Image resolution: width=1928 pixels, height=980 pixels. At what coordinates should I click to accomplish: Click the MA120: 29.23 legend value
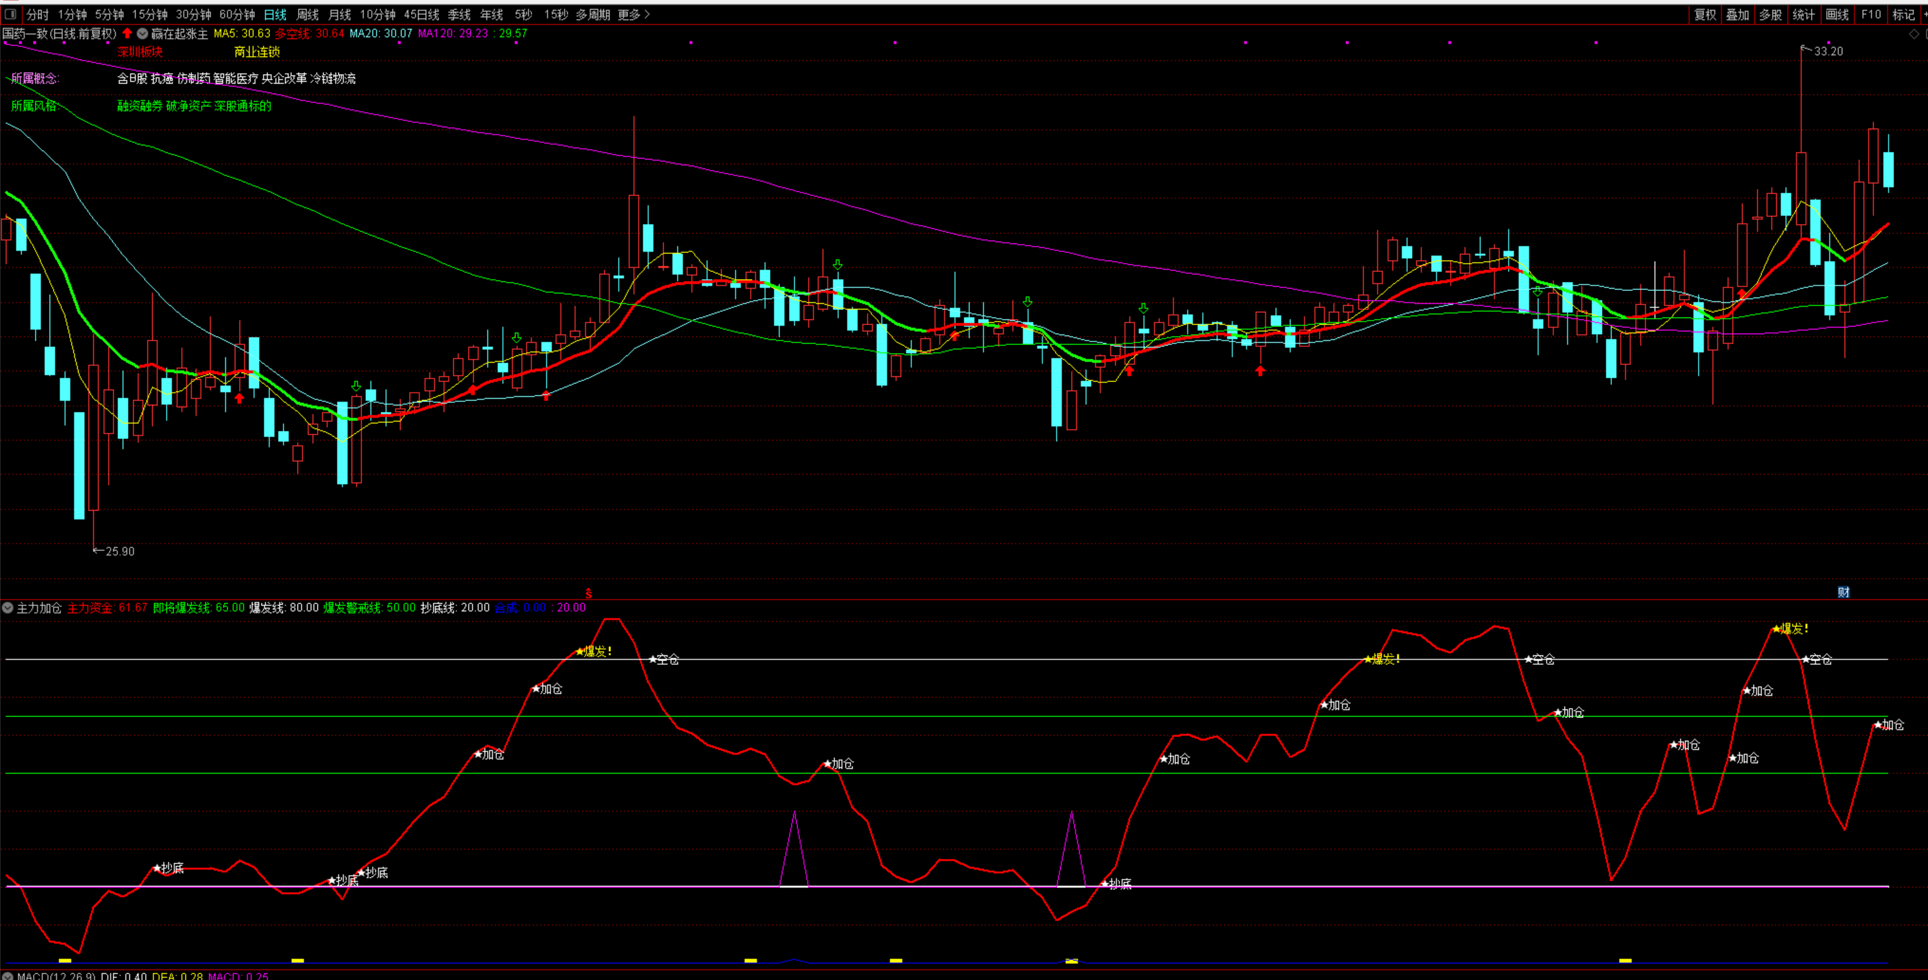(453, 34)
